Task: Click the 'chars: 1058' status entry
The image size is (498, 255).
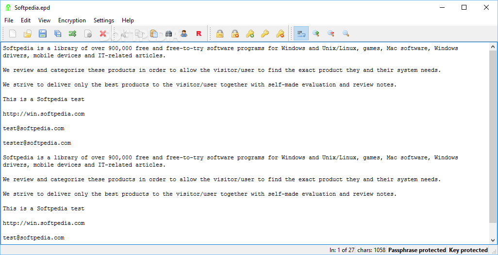Action: tap(371, 250)
